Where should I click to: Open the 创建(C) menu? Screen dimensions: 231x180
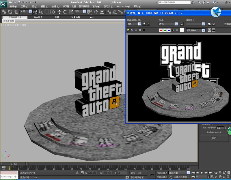point(56,6)
